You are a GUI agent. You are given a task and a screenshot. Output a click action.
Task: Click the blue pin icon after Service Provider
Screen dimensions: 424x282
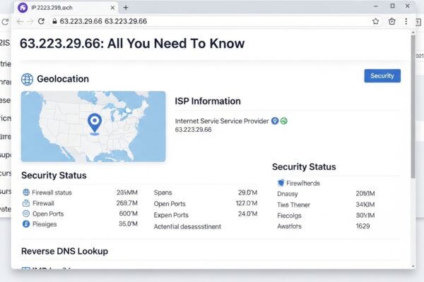click(x=275, y=121)
